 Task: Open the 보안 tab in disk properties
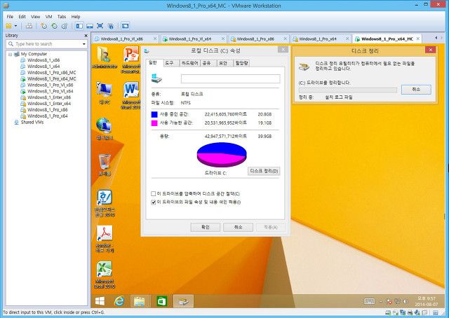click(223, 63)
